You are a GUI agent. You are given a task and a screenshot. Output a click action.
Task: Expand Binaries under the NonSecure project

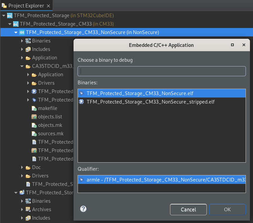[x=22, y=41]
